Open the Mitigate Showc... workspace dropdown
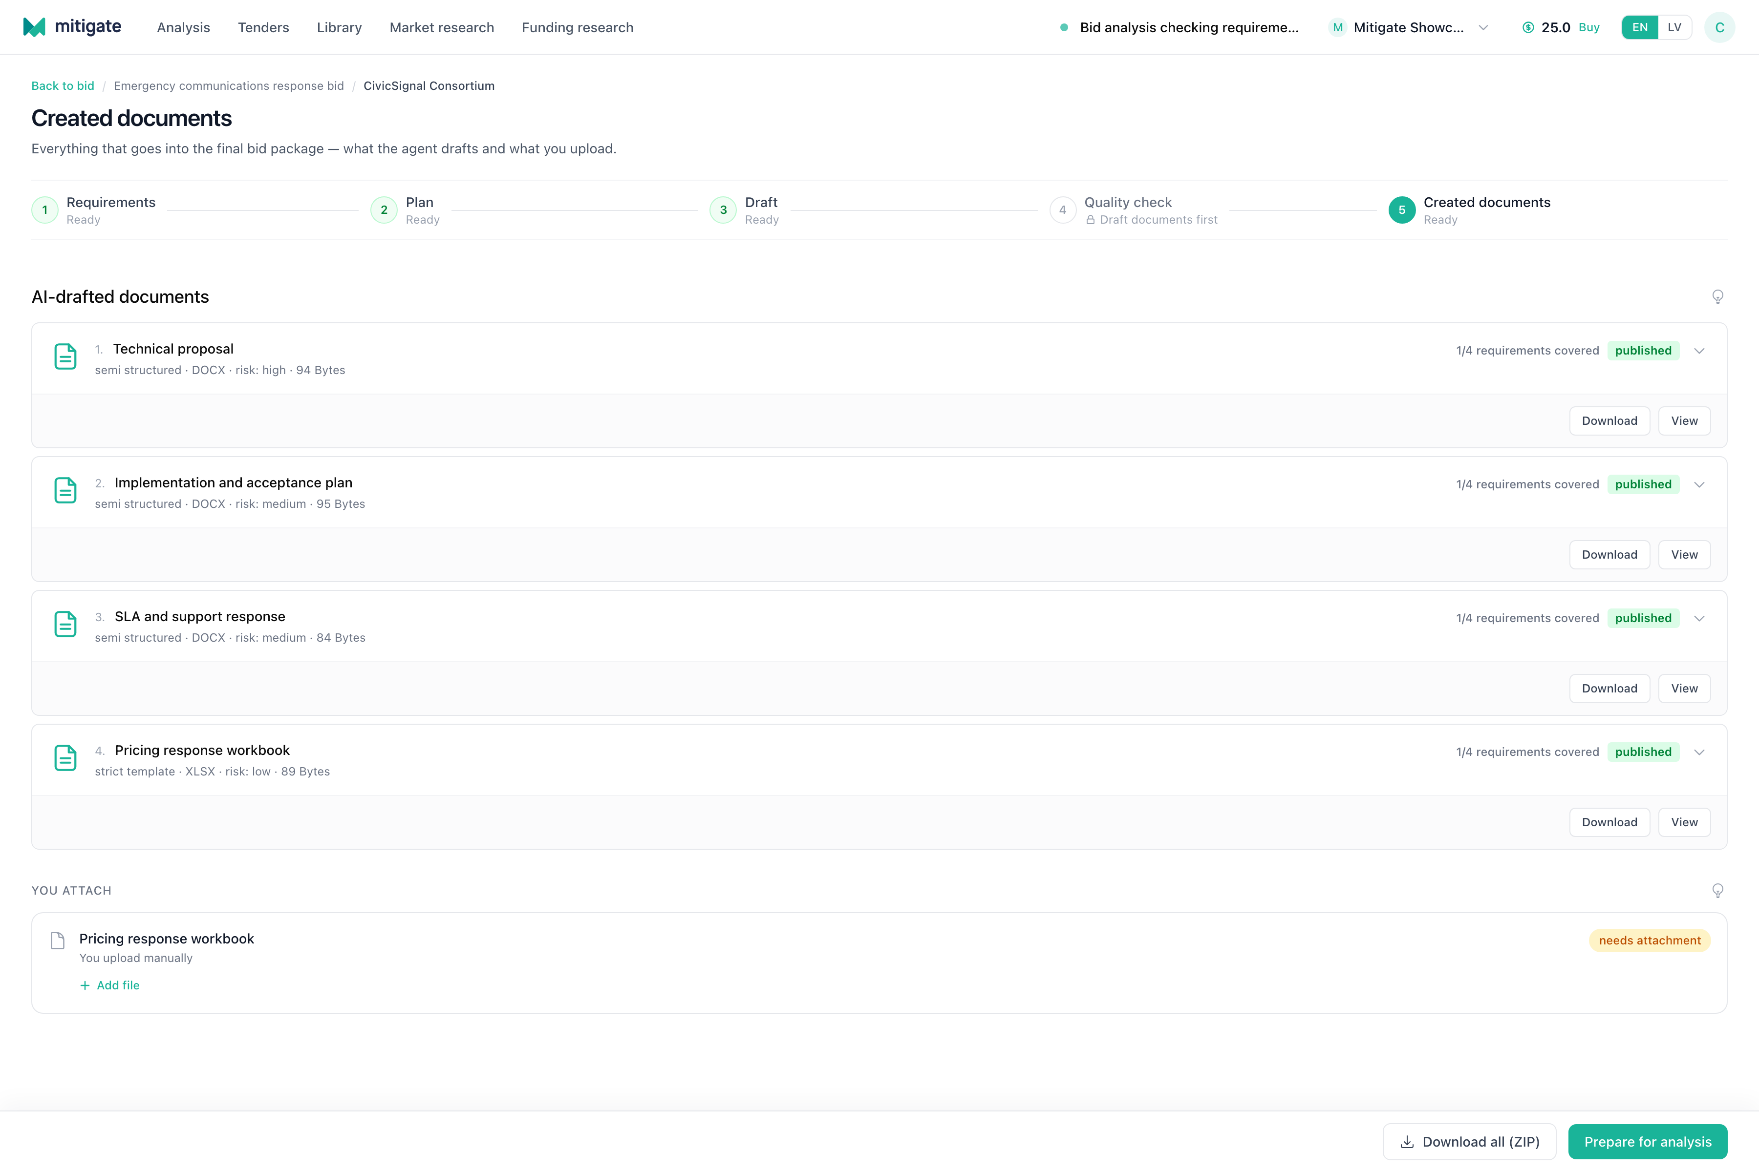The height and width of the screenshot is (1172, 1759). [x=1409, y=28]
